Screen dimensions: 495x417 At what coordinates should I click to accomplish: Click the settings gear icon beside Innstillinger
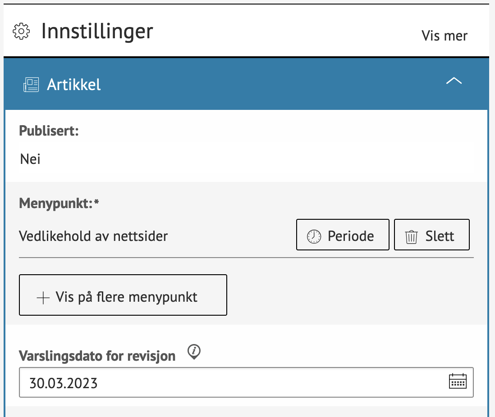pos(21,31)
